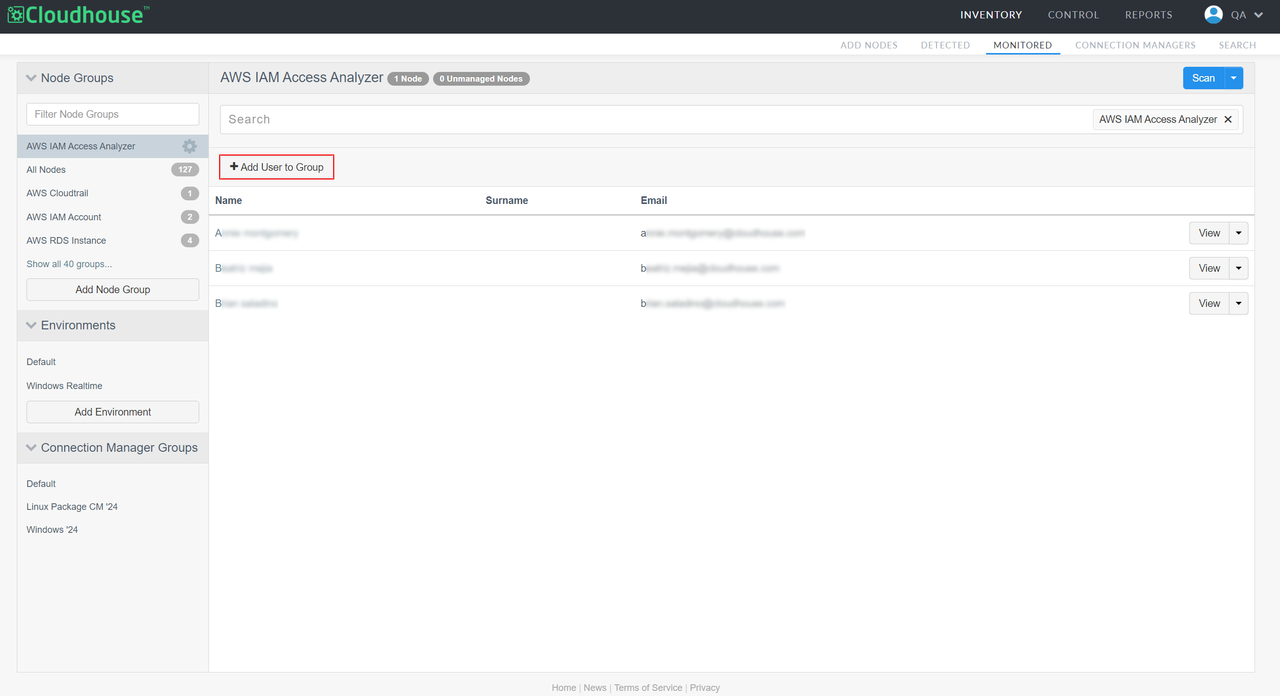Switch to the Connection Managers tab

[1135, 45]
